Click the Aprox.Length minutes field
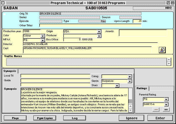 [x=137, y=21]
